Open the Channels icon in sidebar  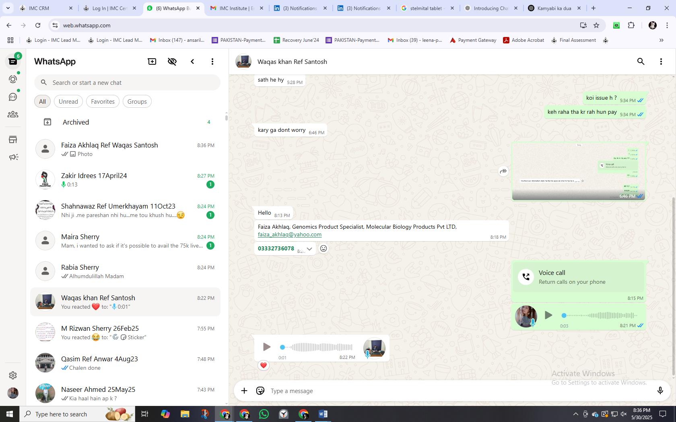click(x=13, y=97)
